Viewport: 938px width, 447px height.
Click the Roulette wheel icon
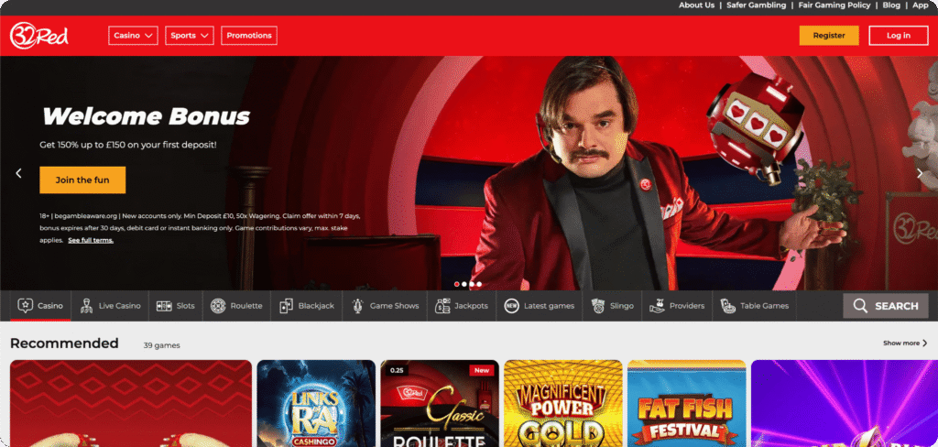218,306
